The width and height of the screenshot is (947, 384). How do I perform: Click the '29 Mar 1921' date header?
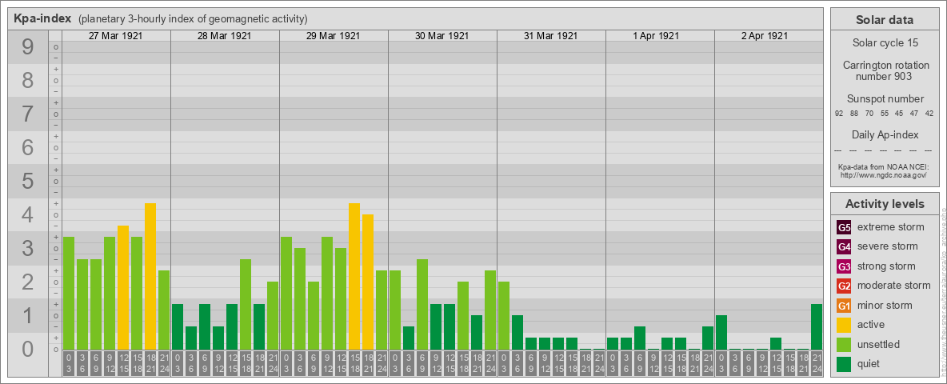click(x=333, y=36)
